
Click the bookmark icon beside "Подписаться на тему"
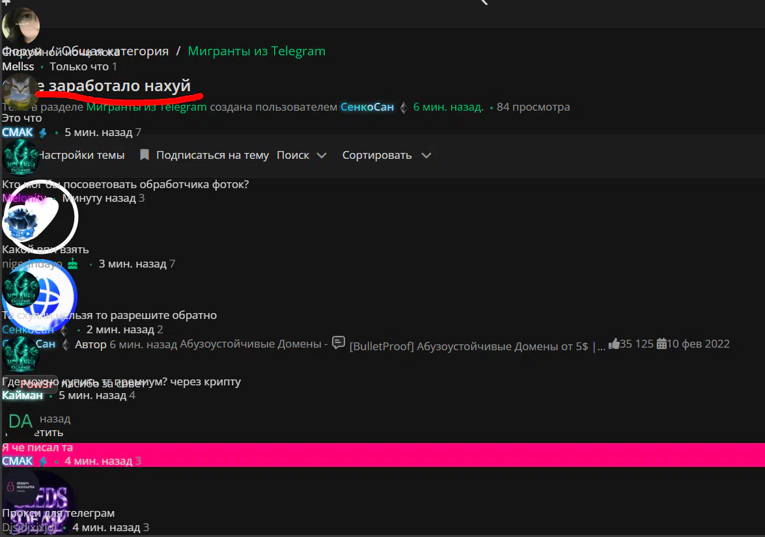tap(145, 155)
